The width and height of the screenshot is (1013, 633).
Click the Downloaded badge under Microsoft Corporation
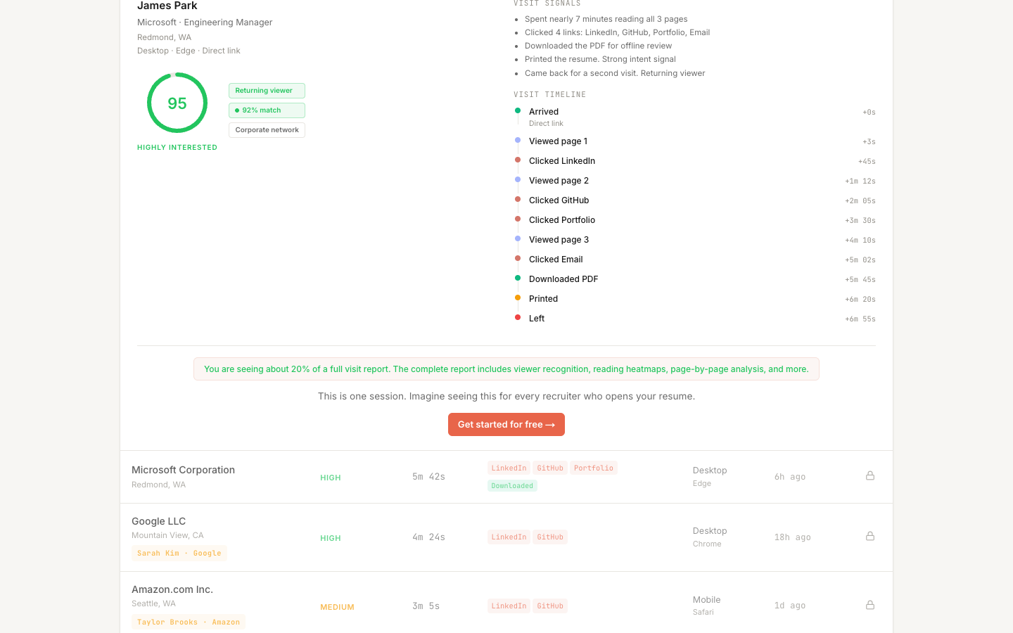512,485
